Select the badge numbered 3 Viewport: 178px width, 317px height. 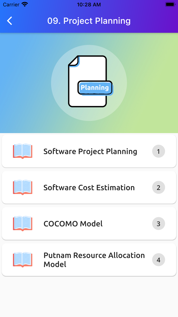click(158, 223)
